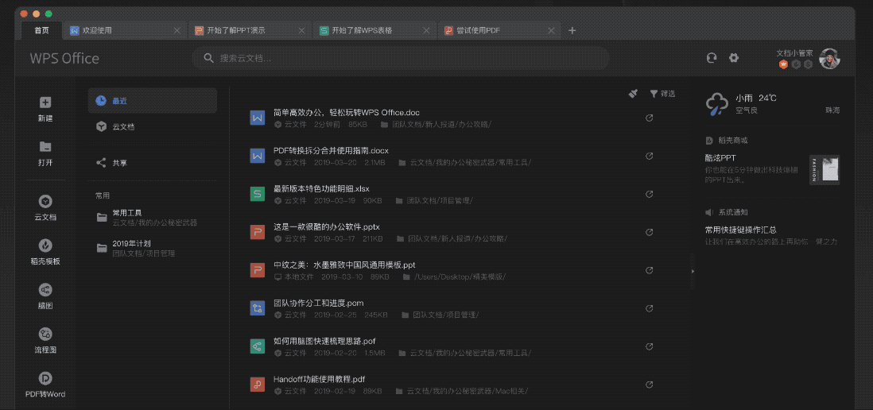The height and width of the screenshot is (410, 873).
Task: Open file 中纹之美：水墨雅致中国风通用模板.ppt
Action: 344,265
